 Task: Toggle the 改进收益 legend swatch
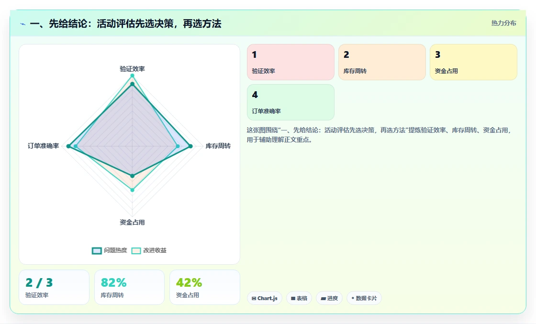tap(136, 250)
